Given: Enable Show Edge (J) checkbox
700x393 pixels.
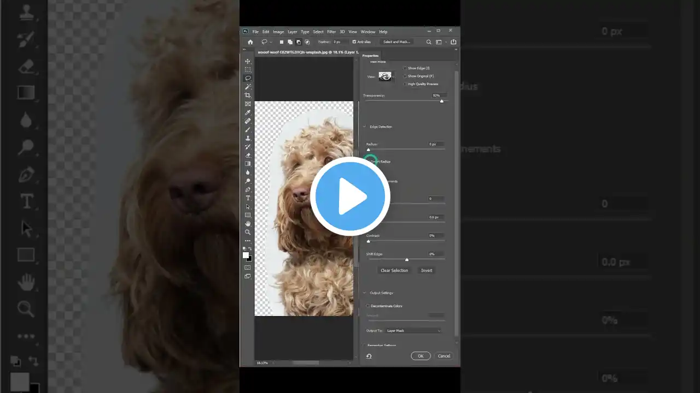Looking at the screenshot, I should (405, 68).
